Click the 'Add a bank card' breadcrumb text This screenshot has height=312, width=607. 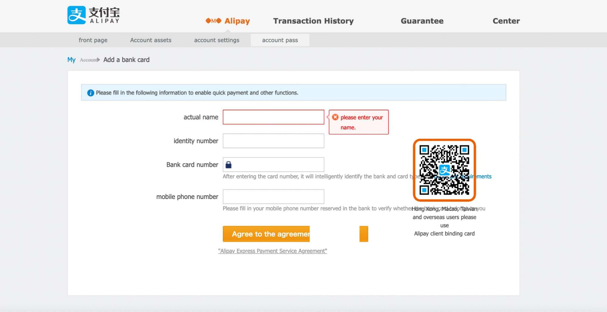[127, 60]
